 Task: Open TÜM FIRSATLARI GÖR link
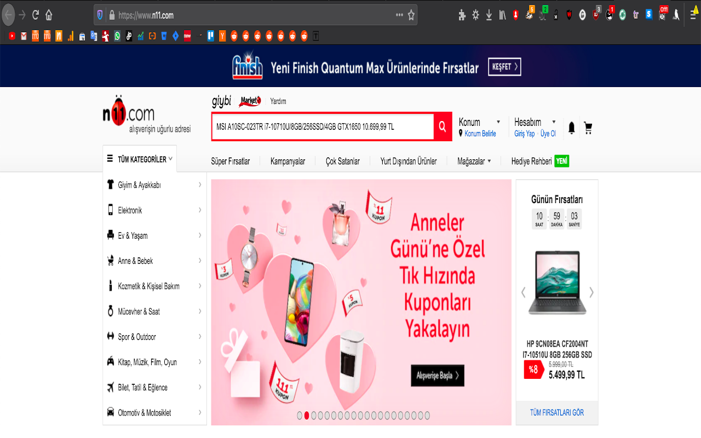(x=557, y=412)
